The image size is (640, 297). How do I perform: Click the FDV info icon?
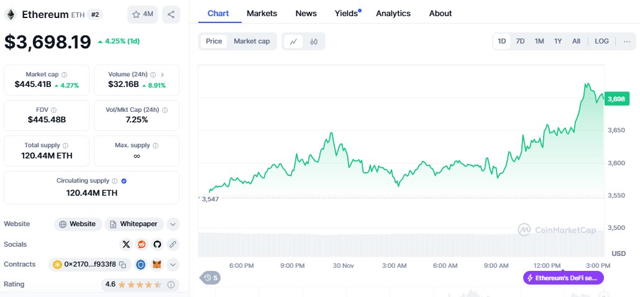click(54, 110)
